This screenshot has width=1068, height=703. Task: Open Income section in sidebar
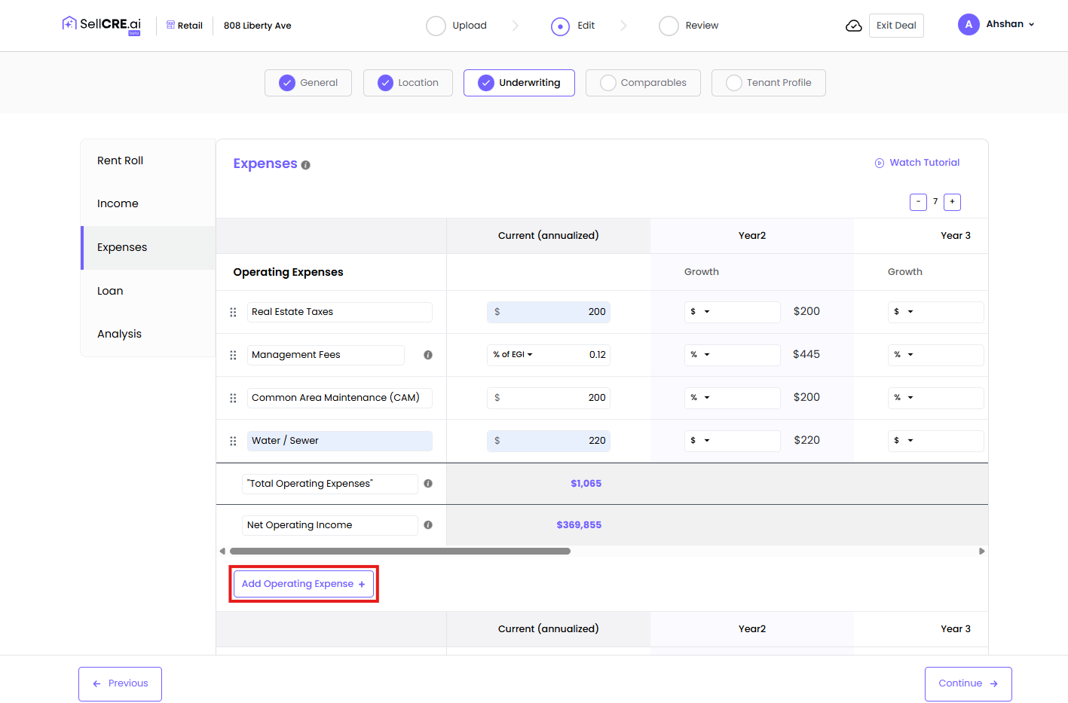tap(148, 203)
